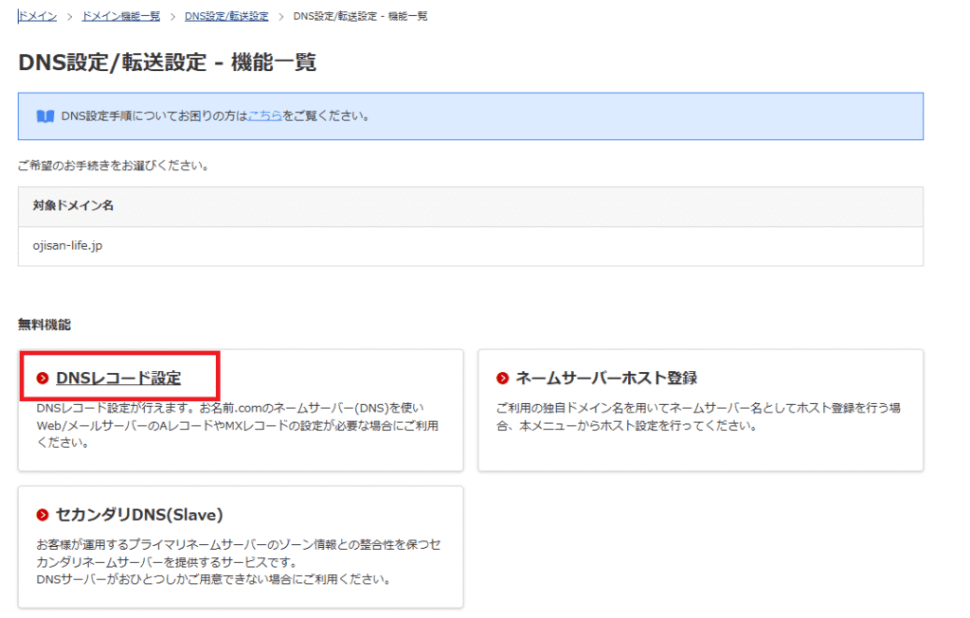Select the ojisan-life.jp domain text
Screen dimensions: 970x618
(67, 245)
